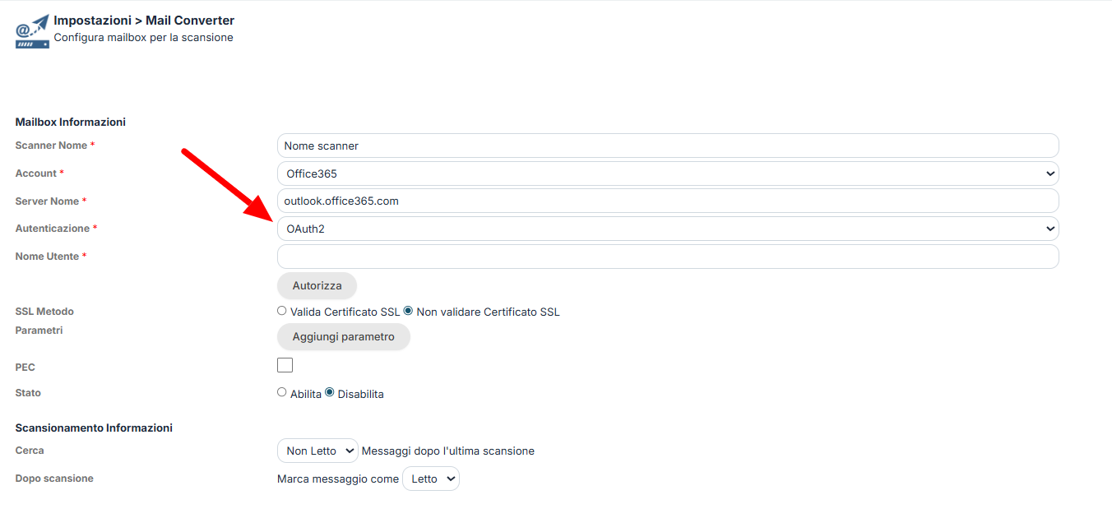This screenshot has height=518, width=1112.
Task: Open the Autenticazione dropdown showing OAuth2
Action: click(668, 229)
